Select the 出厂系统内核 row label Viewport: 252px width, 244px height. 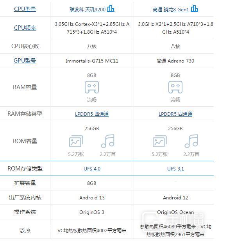[x=25, y=197]
